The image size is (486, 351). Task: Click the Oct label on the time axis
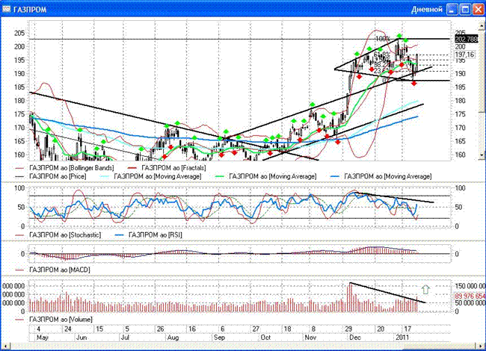tap(265, 338)
